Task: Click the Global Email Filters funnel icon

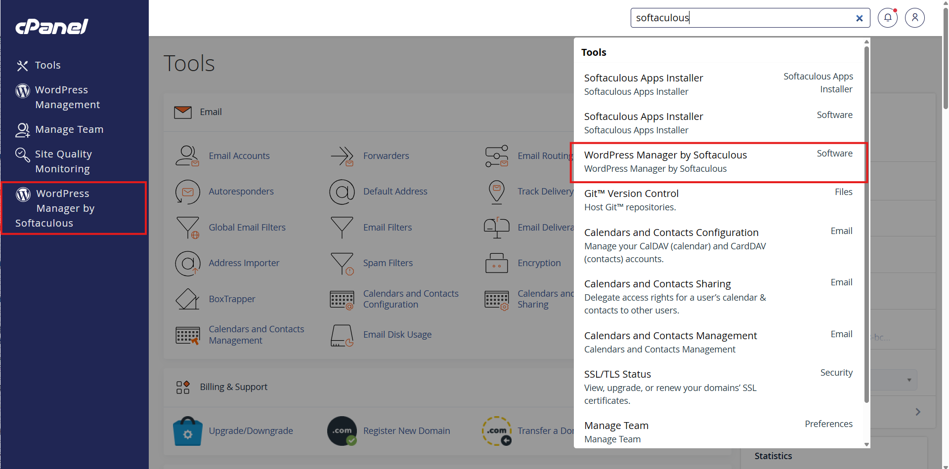Action: (188, 227)
